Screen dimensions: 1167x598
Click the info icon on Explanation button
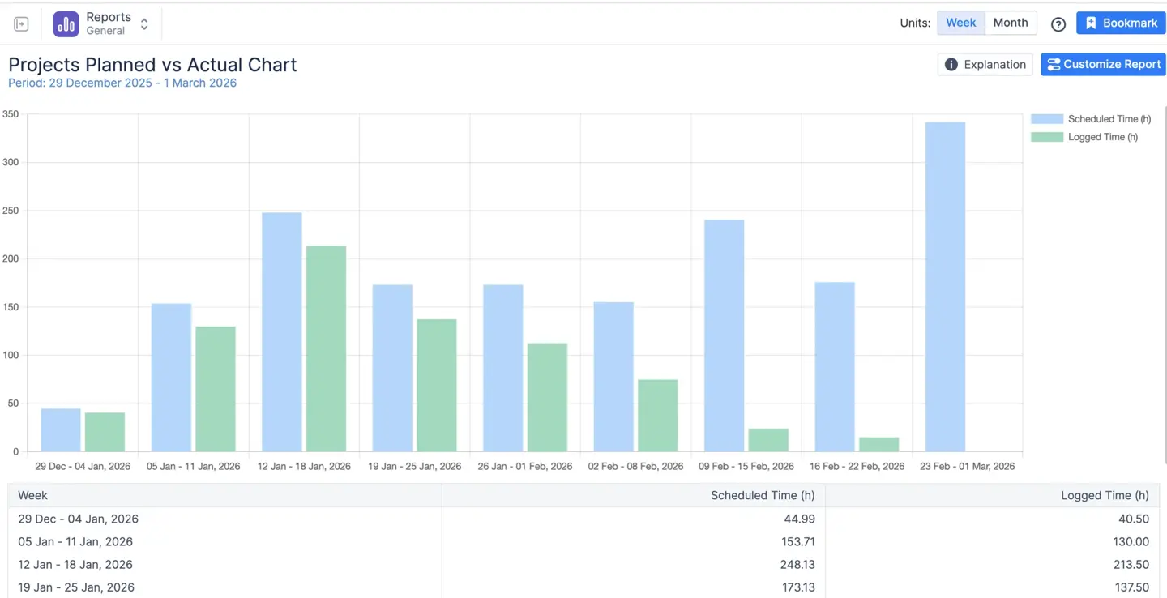coord(951,64)
